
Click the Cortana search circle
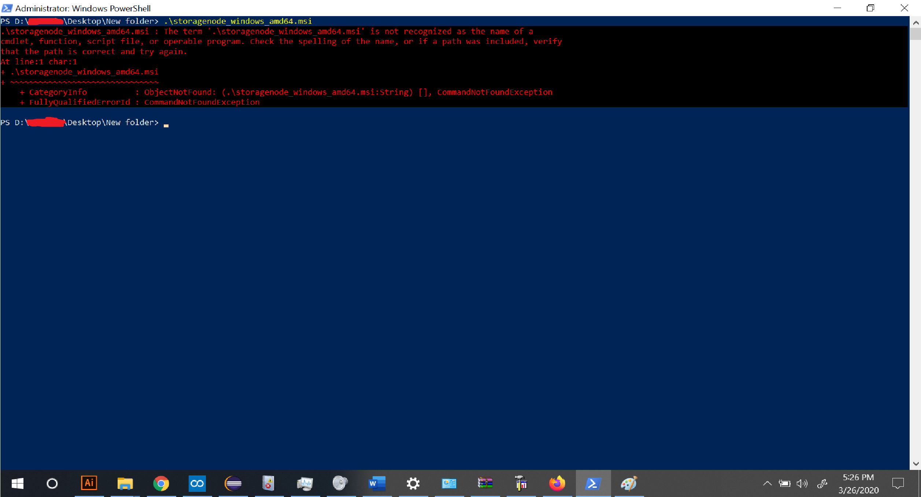[x=52, y=483]
